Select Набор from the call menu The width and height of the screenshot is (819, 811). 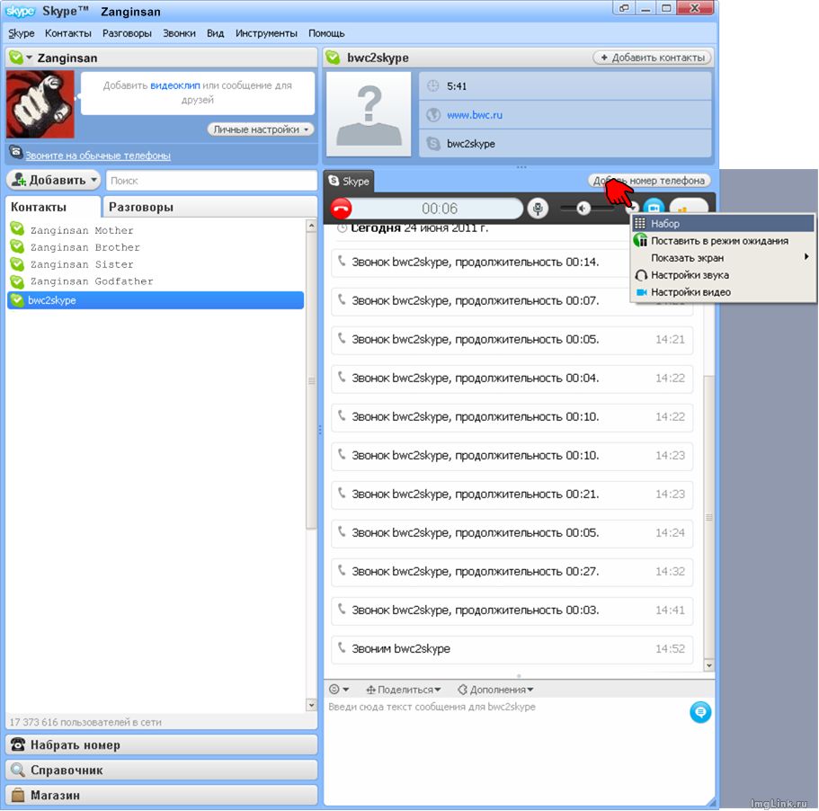point(723,224)
